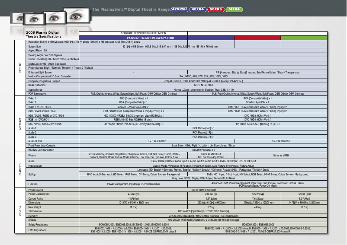The image size is (347, 245).
Task: Click the red 50XR5 model badge
Action: click(x=216, y=9)
